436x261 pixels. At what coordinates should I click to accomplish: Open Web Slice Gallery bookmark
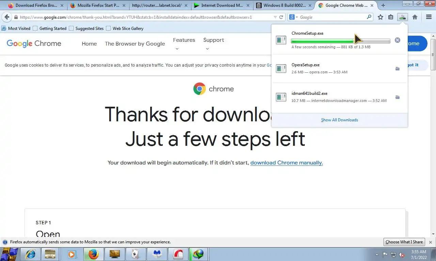(125, 28)
